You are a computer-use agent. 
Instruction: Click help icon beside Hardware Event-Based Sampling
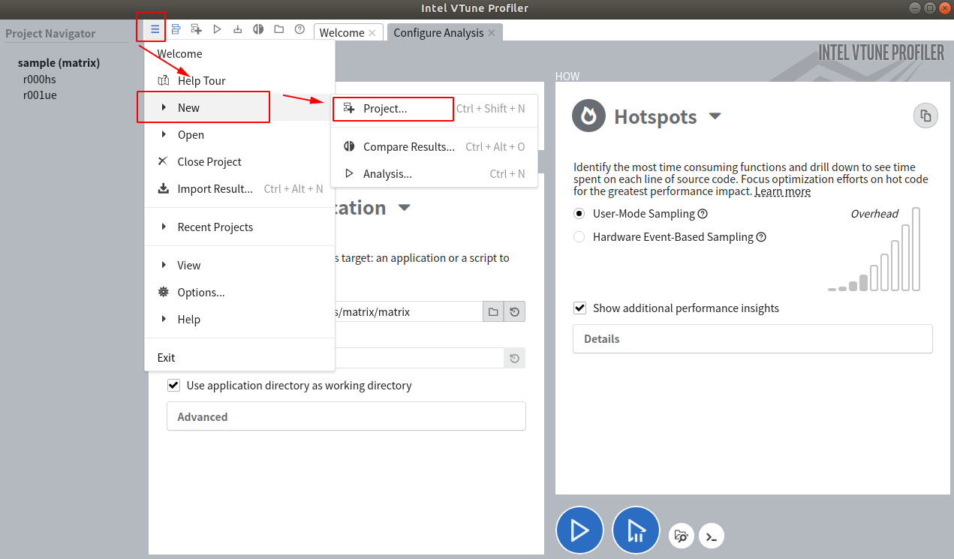point(761,237)
